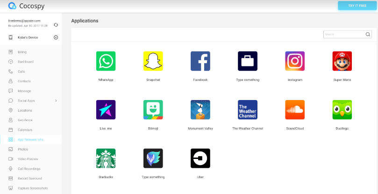Click the Locations pin icon
This screenshot has height=194, width=378.
point(11,110)
